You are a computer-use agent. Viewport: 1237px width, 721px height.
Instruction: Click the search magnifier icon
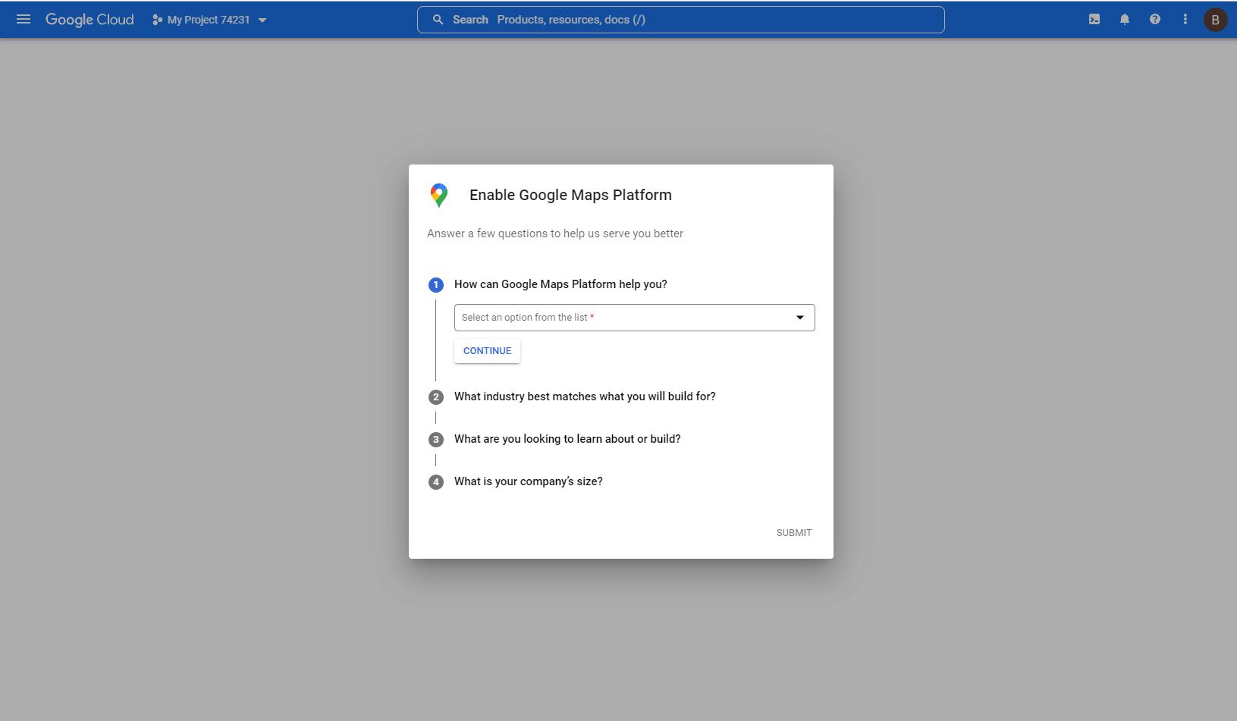tap(438, 20)
